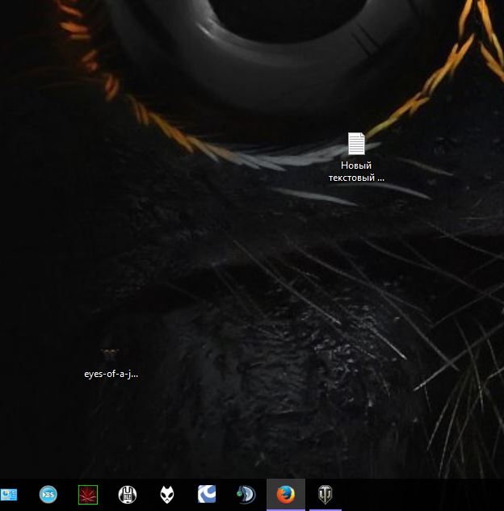Click the partially visible blue icon at taskbar's left edge
Image resolution: width=504 pixels, height=511 pixels.
pyautogui.click(x=8, y=494)
